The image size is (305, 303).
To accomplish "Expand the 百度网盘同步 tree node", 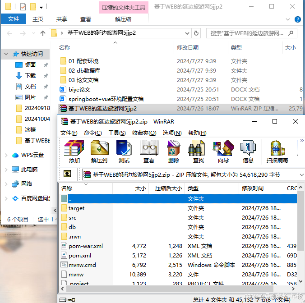I will (6, 198).
